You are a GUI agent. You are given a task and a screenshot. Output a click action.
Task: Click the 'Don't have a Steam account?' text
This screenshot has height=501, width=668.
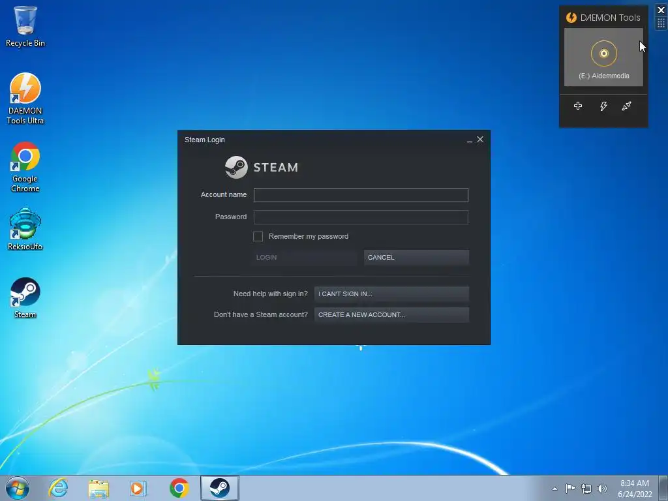[x=261, y=314]
